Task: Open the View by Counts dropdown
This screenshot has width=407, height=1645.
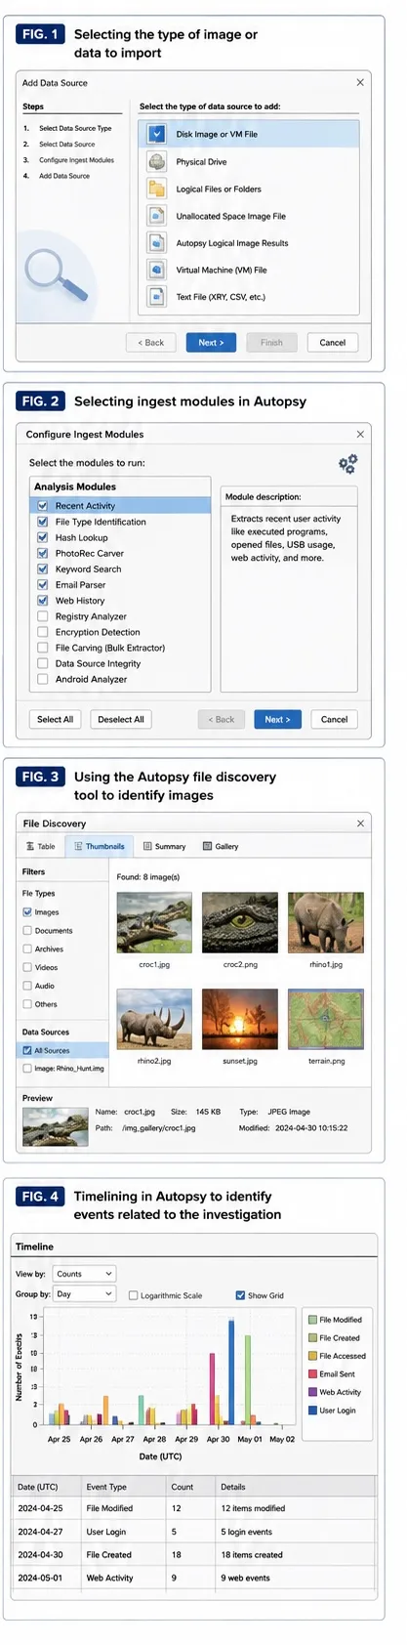Action: (84, 1274)
